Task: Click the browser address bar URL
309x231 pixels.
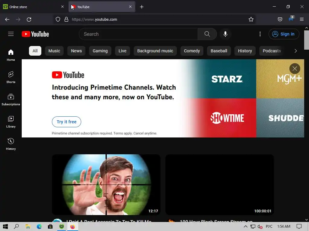Action: (155, 20)
